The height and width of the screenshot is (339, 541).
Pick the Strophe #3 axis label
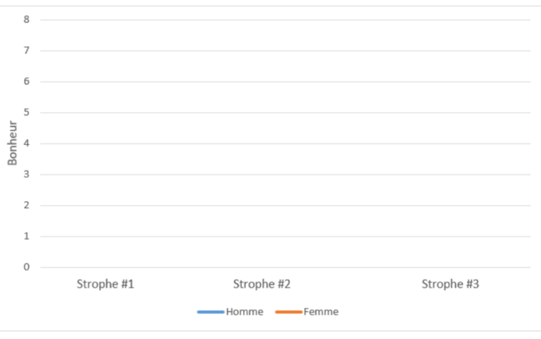click(x=450, y=284)
